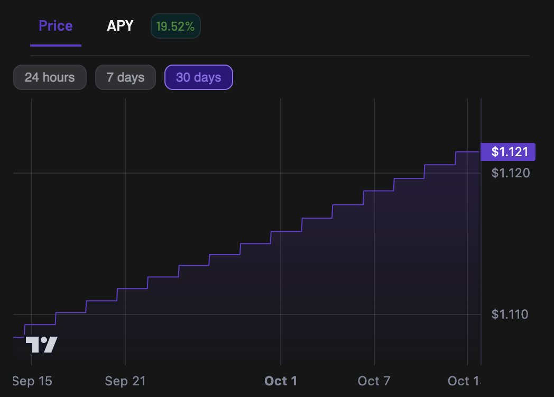This screenshot has width=554, height=397.
Task: Click the Oct 7 date label
Action: click(374, 381)
